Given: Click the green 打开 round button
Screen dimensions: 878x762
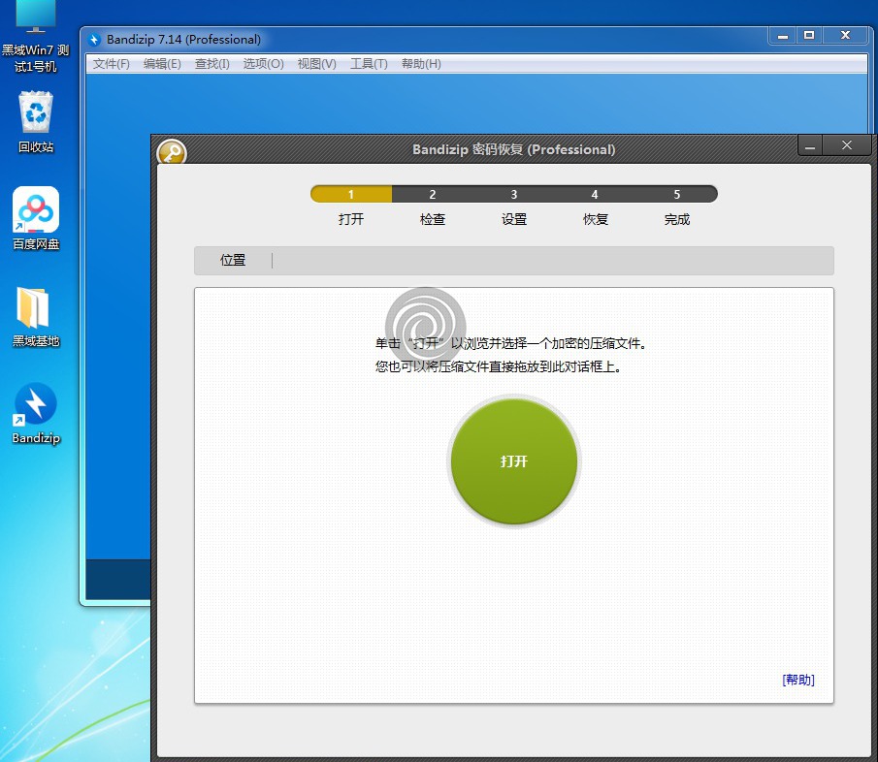Looking at the screenshot, I should (514, 461).
